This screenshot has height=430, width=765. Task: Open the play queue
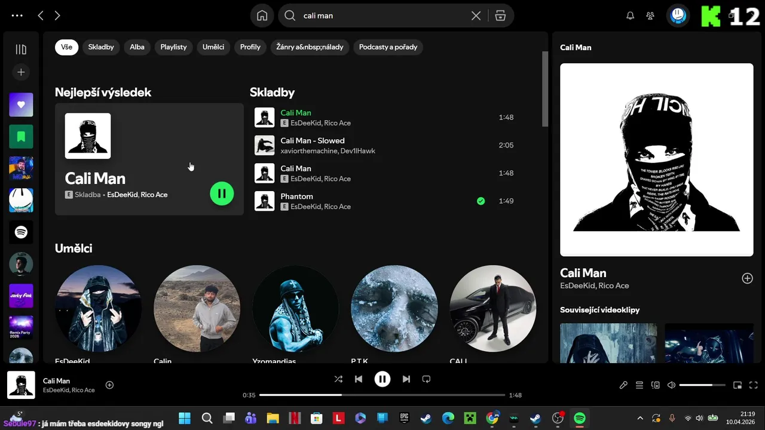coord(639,385)
